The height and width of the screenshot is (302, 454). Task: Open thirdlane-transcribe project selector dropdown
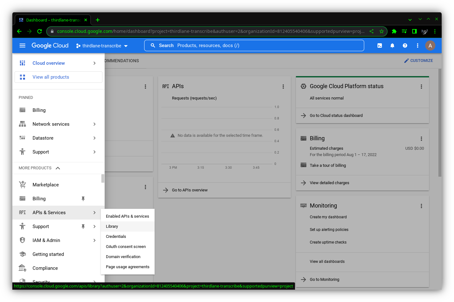click(x=102, y=46)
